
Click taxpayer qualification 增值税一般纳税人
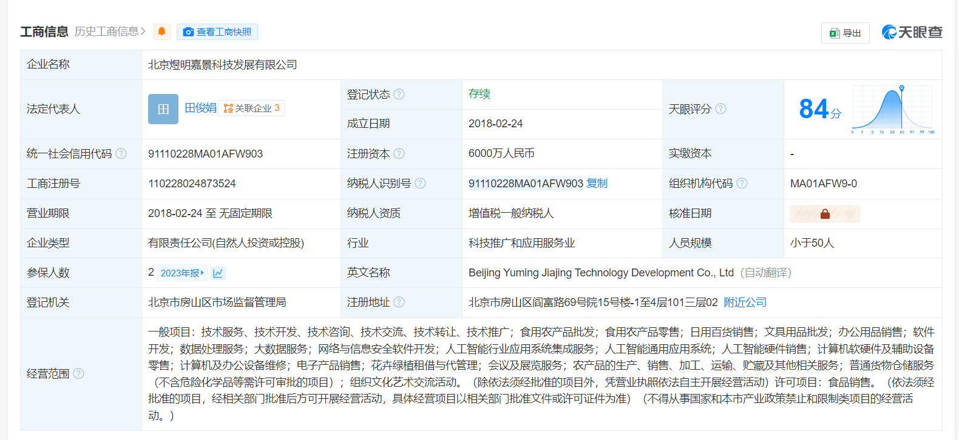point(511,213)
